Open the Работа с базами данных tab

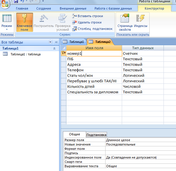pyautogui.click(x=113, y=8)
